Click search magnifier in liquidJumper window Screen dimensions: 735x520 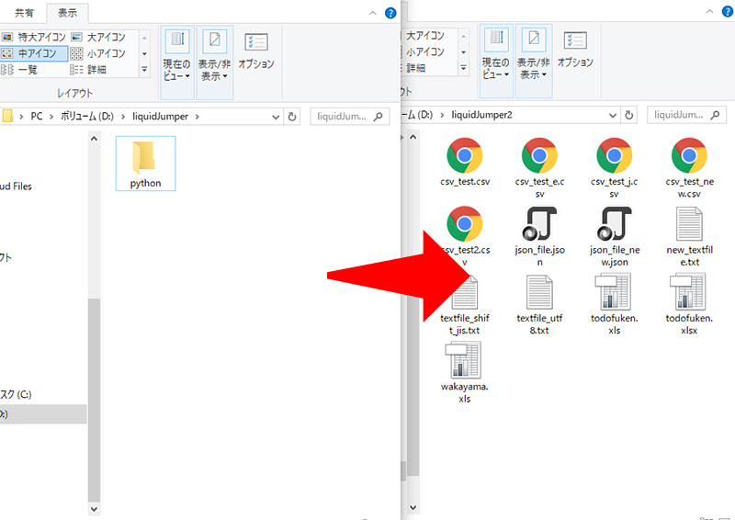pos(379,117)
